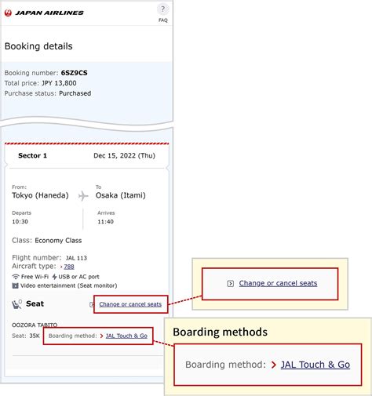372x396 pixels.
Task: Select the total price JPY 13,800
Action: click(59, 83)
